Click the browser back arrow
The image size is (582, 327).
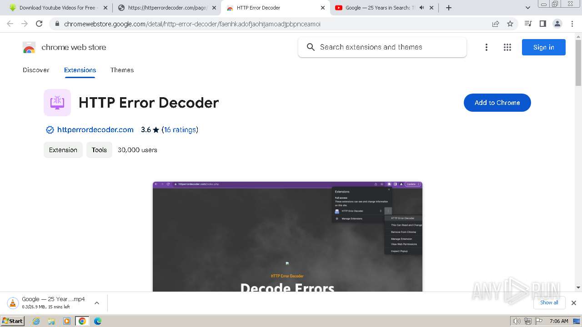[10, 24]
